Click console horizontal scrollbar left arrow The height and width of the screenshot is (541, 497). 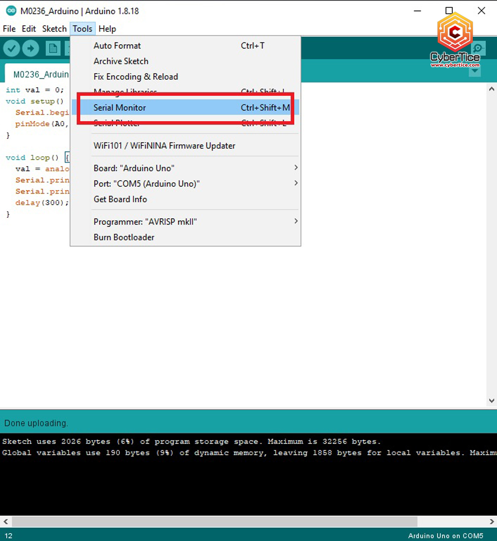click(x=6, y=521)
